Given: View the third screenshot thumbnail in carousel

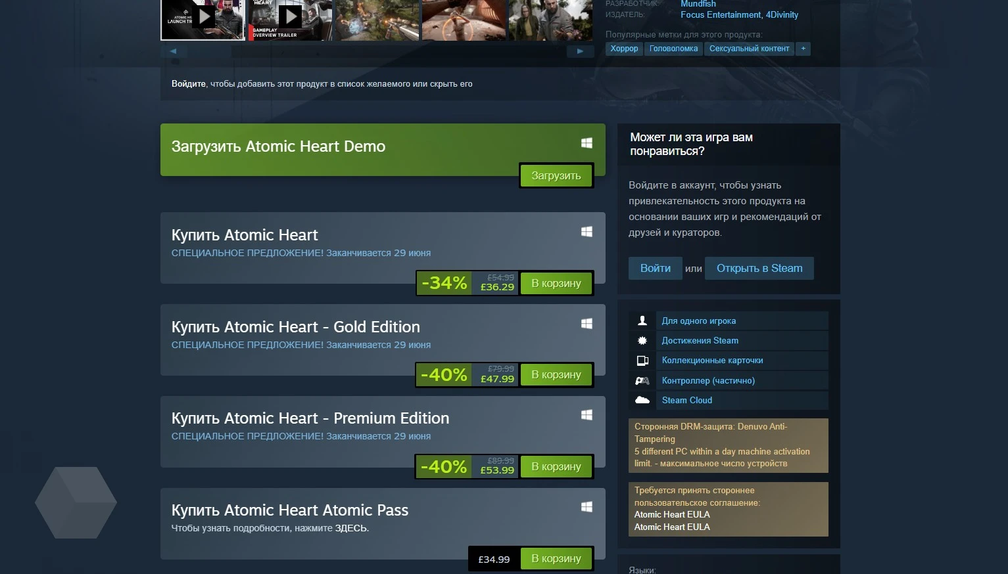Looking at the screenshot, I should coord(377,20).
